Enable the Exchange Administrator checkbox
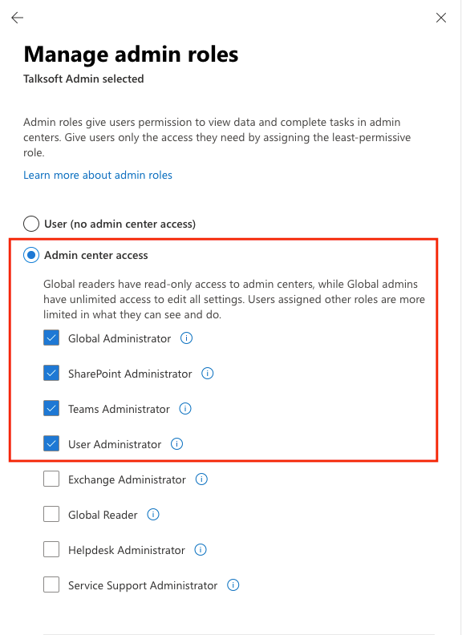 click(x=51, y=479)
